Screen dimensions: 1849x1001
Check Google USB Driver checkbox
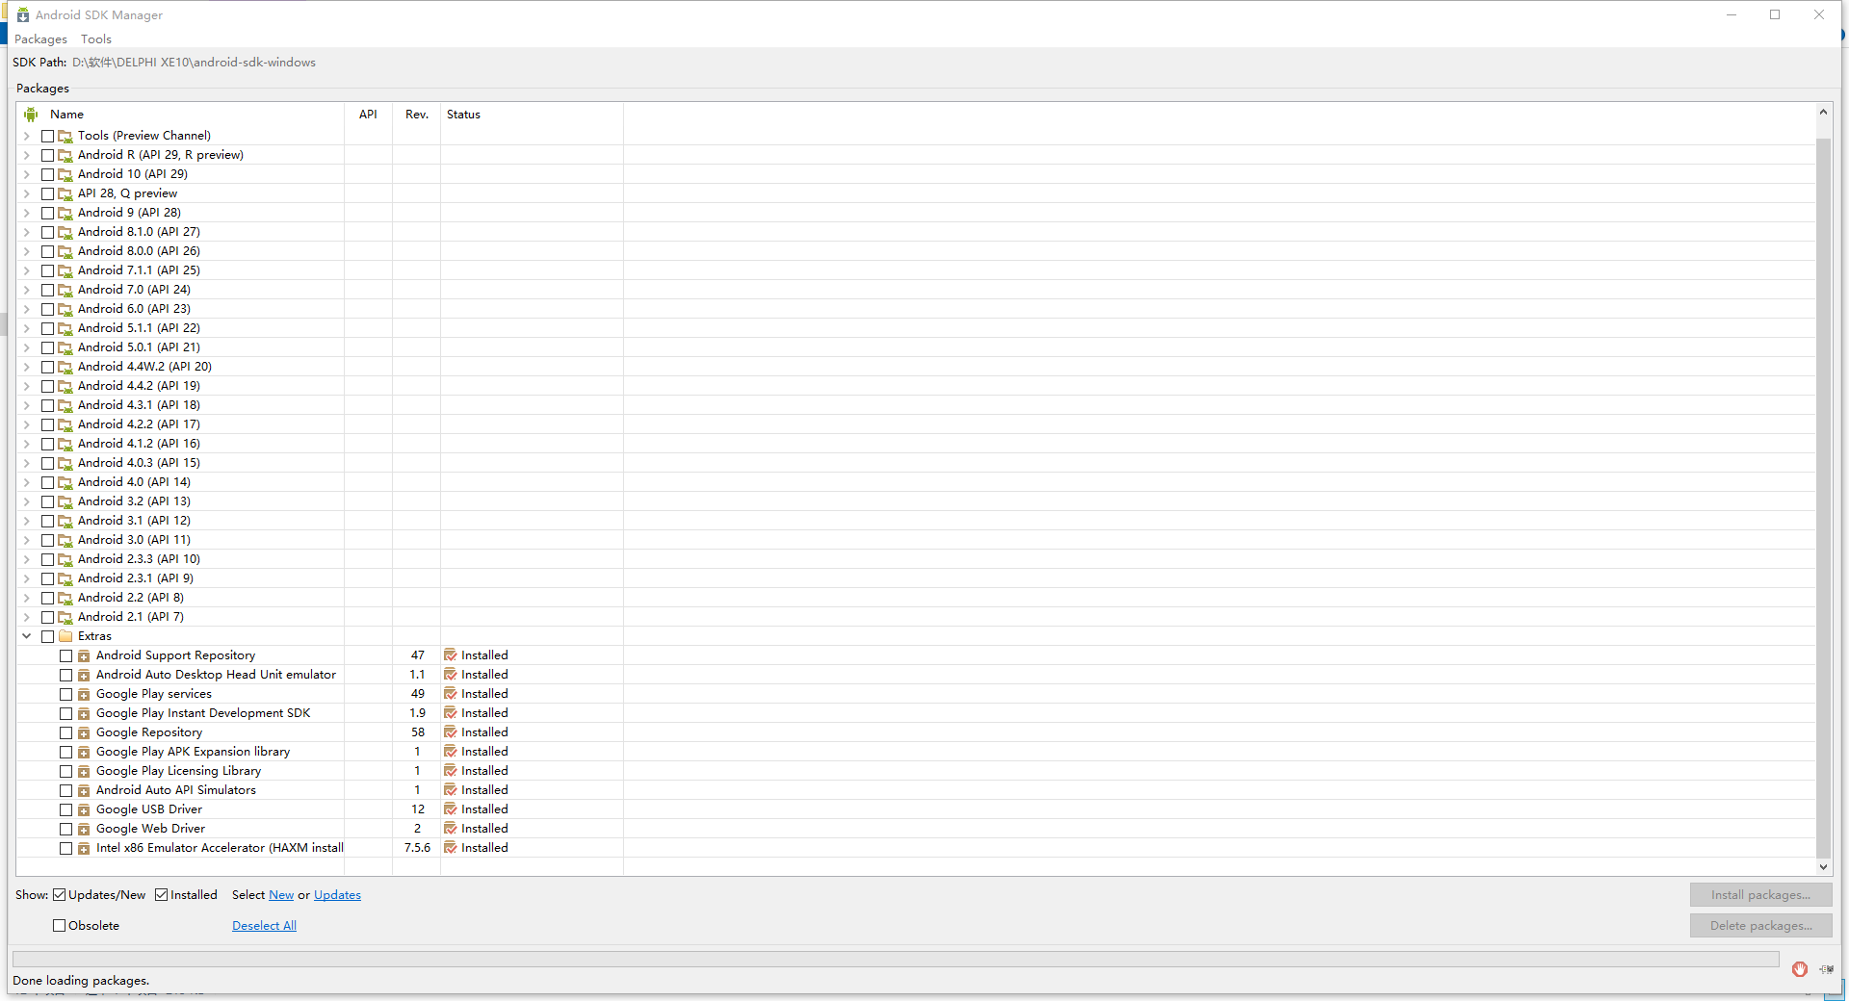pos(65,809)
